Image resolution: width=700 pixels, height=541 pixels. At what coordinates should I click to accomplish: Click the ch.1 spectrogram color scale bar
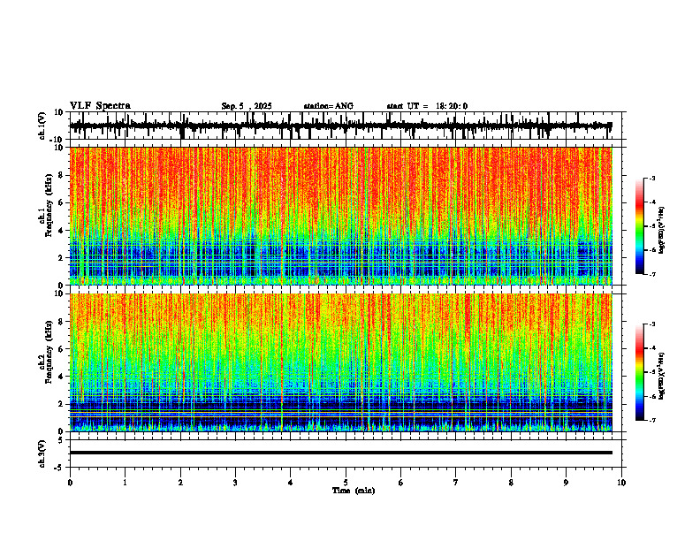pyautogui.click(x=639, y=226)
